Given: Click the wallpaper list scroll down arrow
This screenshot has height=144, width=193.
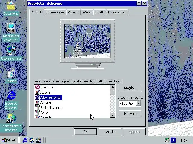Looking at the screenshot, I should point(112,115).
